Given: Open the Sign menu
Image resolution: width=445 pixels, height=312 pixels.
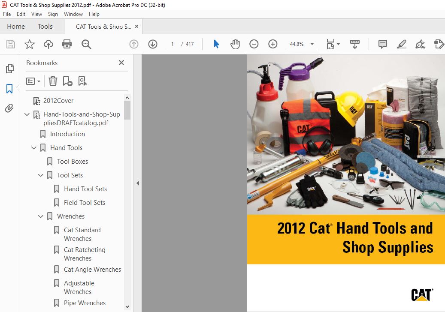Looking at the screenshot, I should (53, 14).
